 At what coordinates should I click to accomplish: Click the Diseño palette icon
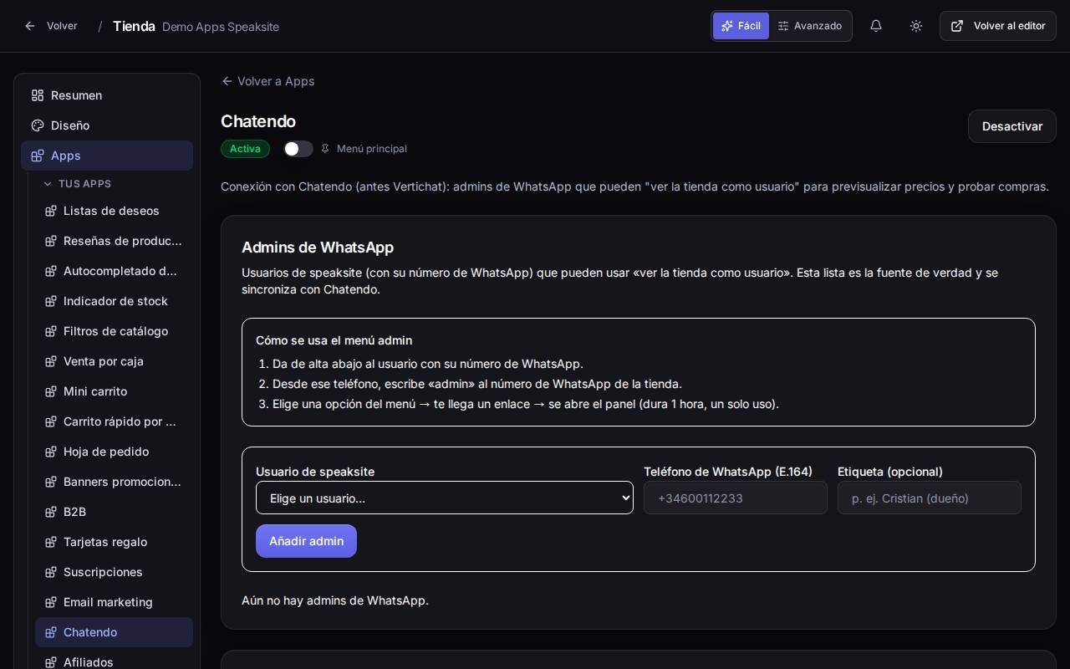pyautogui.click(x=38, y=125)
